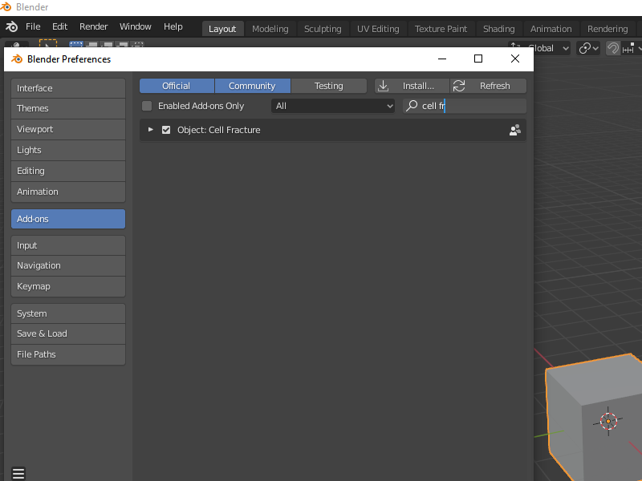642x481 pixels.
Task: Enable the 'Enabled Add-ons Only' checkbox
Action: (147, 106)
